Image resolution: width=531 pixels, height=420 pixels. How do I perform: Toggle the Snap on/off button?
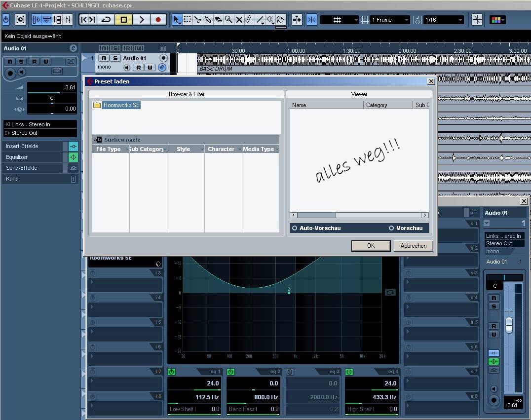pyautogui.click(x=311, y=20)
